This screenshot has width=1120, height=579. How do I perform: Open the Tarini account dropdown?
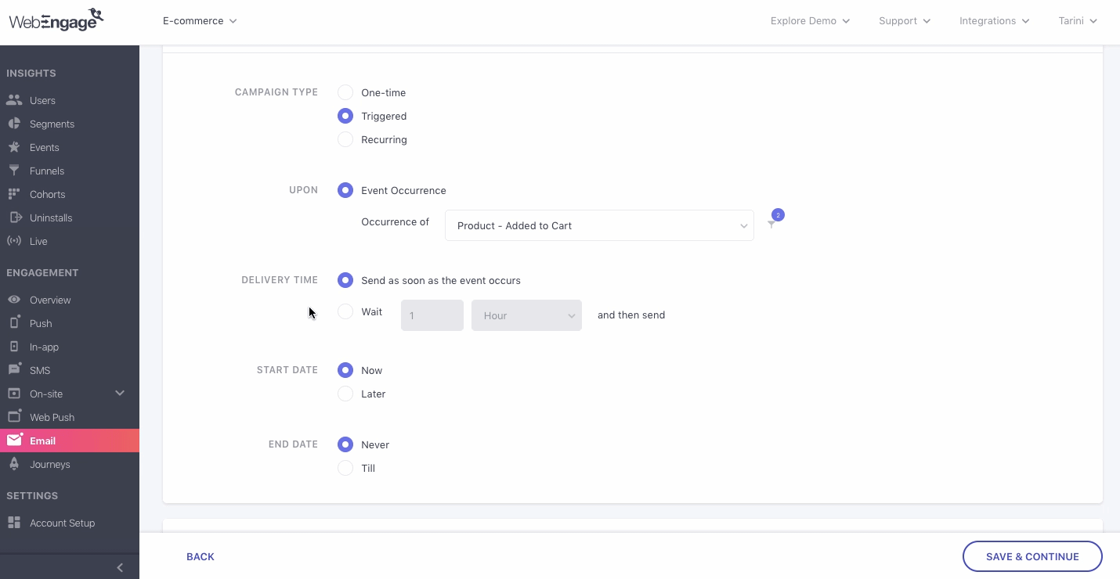1078,21
